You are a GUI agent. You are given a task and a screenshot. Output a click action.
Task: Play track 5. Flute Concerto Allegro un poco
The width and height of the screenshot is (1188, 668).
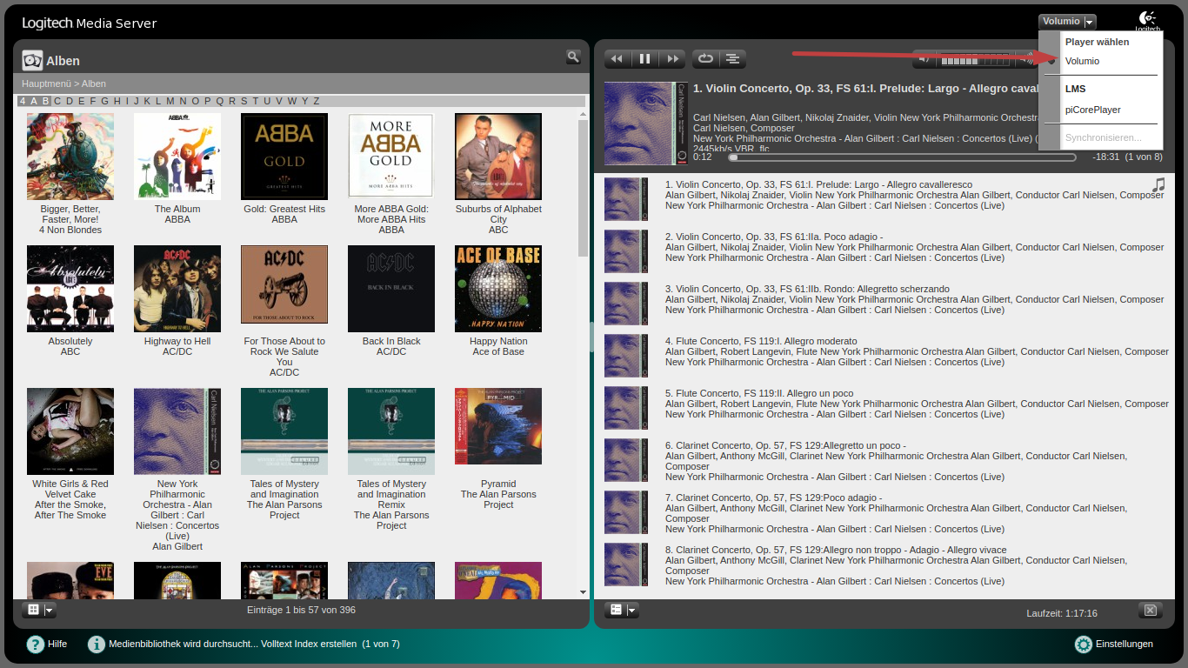click(759, 393)
